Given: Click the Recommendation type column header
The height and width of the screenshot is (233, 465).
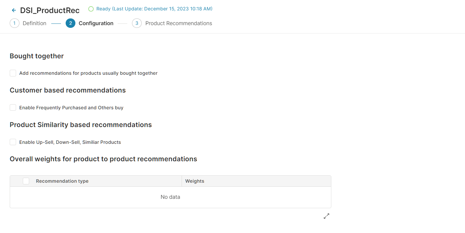Looking at the screenshot, I should [x=62, y=181].
